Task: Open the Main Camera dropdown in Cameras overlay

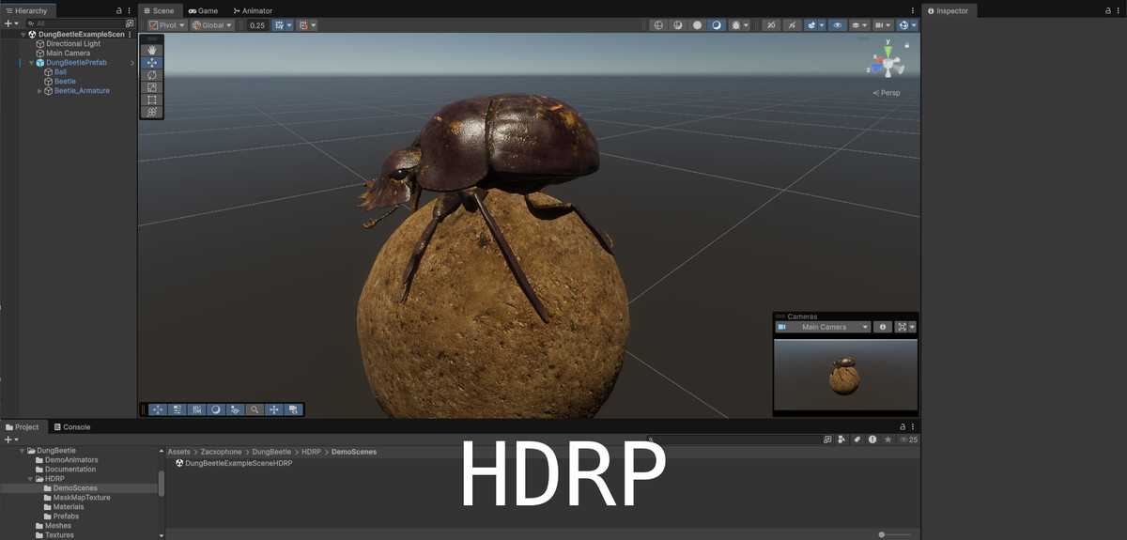Action: click(823, 327)
